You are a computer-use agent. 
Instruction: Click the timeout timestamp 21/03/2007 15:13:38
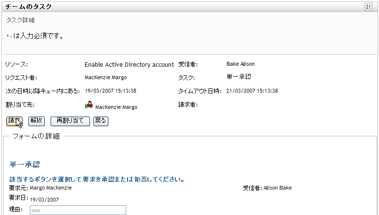click(x=252, y=91)
